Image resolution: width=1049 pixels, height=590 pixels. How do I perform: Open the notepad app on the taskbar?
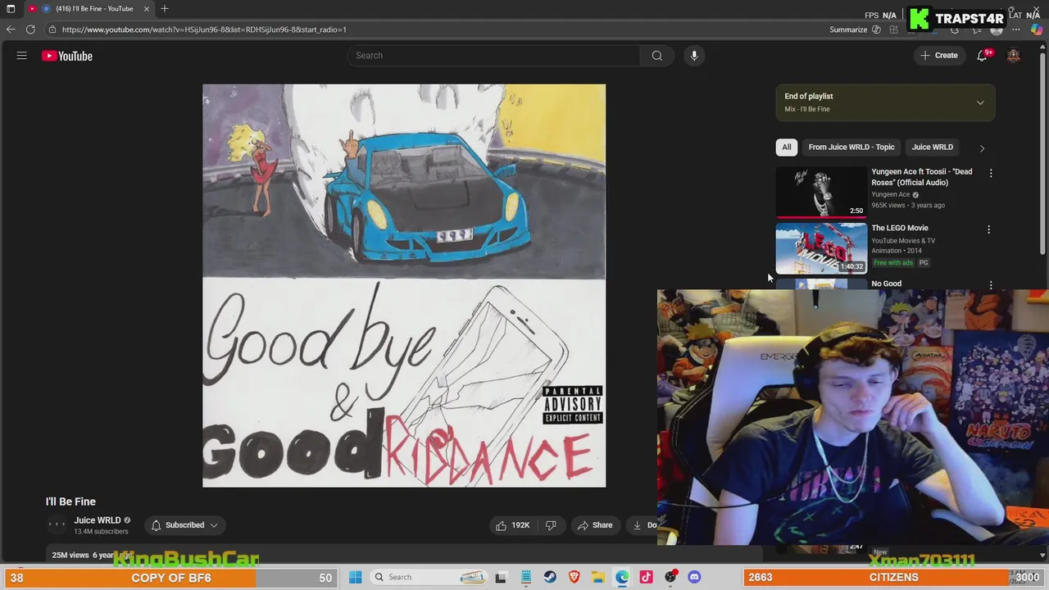[525, 577]
